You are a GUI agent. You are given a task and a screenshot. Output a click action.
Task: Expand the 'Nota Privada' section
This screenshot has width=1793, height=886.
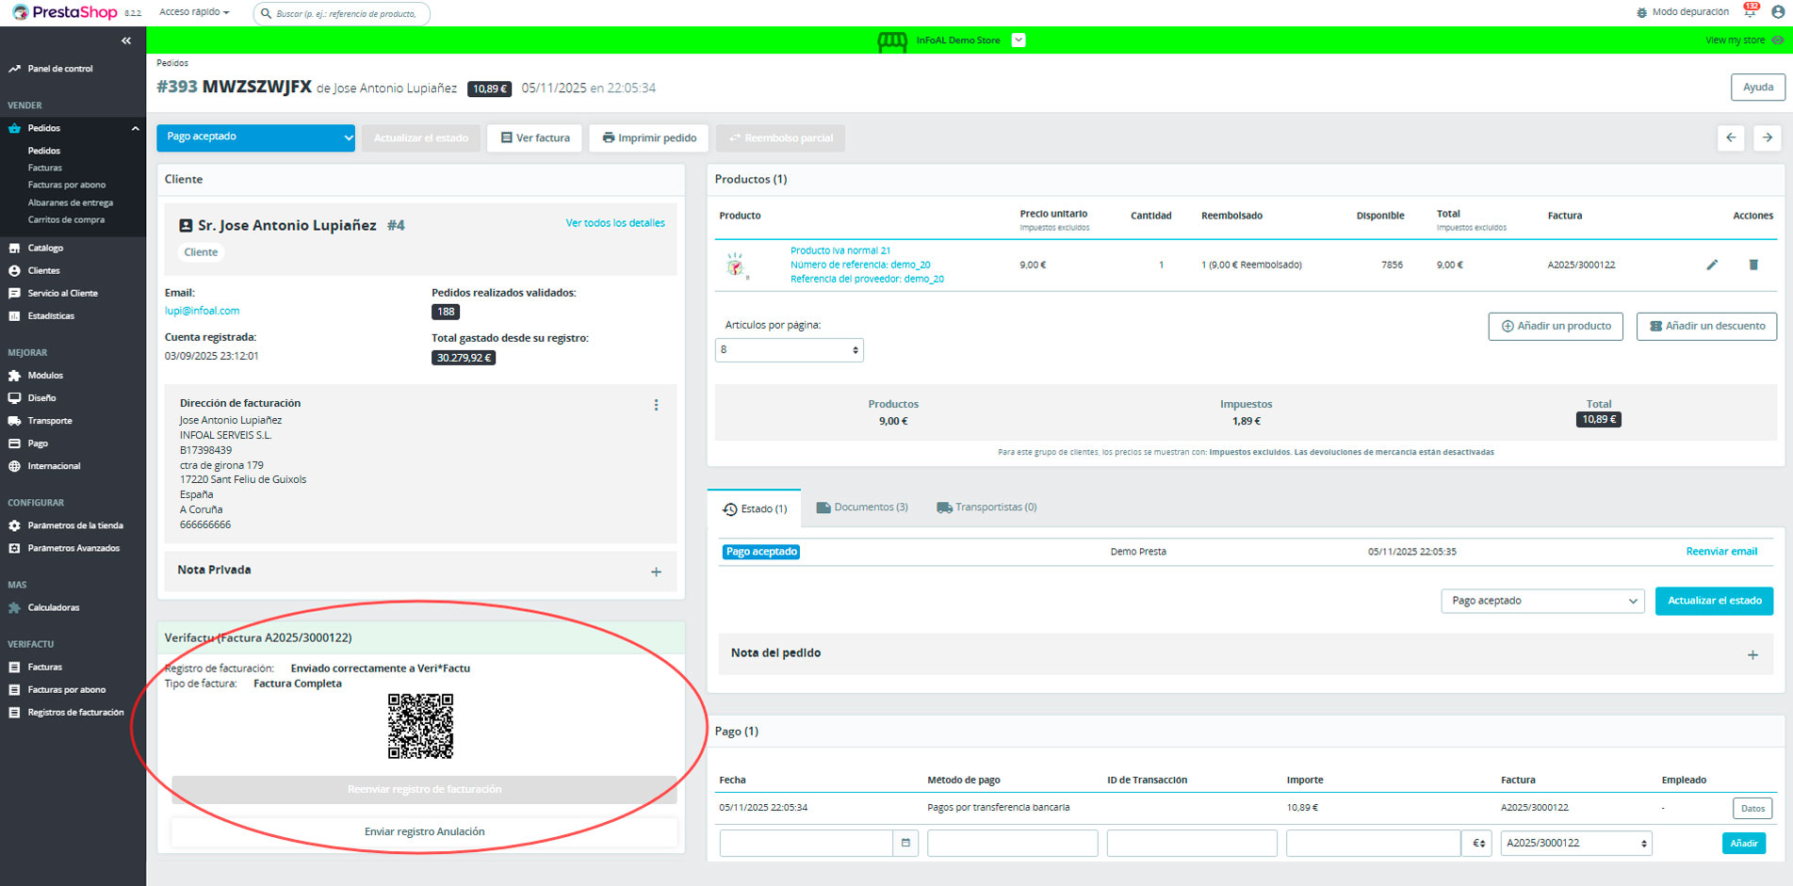click(x=656, y=572)
